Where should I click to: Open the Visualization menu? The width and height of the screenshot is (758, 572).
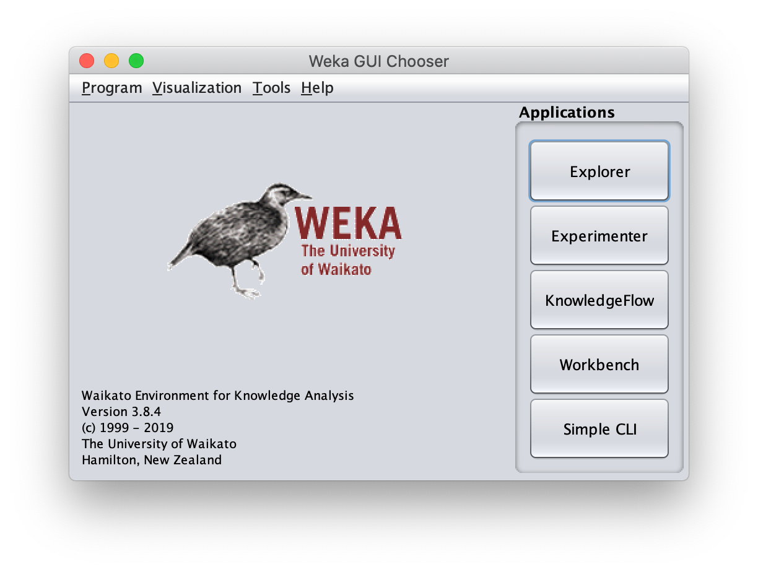click(x=197, y=88)
